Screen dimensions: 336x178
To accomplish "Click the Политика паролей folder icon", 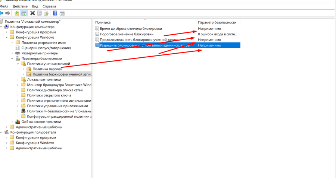I will pyautogui.click(x=29, y=69).
